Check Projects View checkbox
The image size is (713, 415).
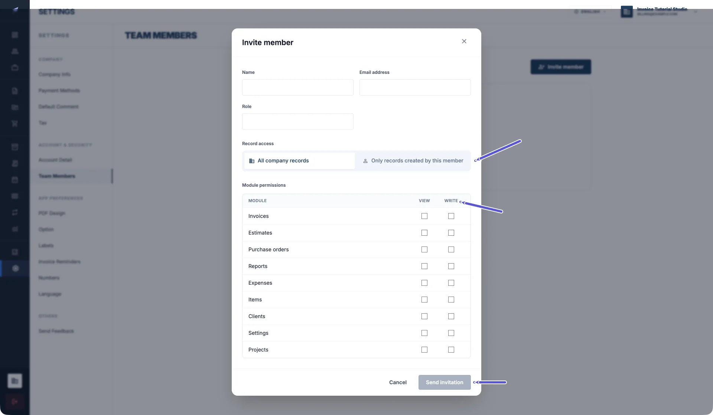(x=424, y=350)
